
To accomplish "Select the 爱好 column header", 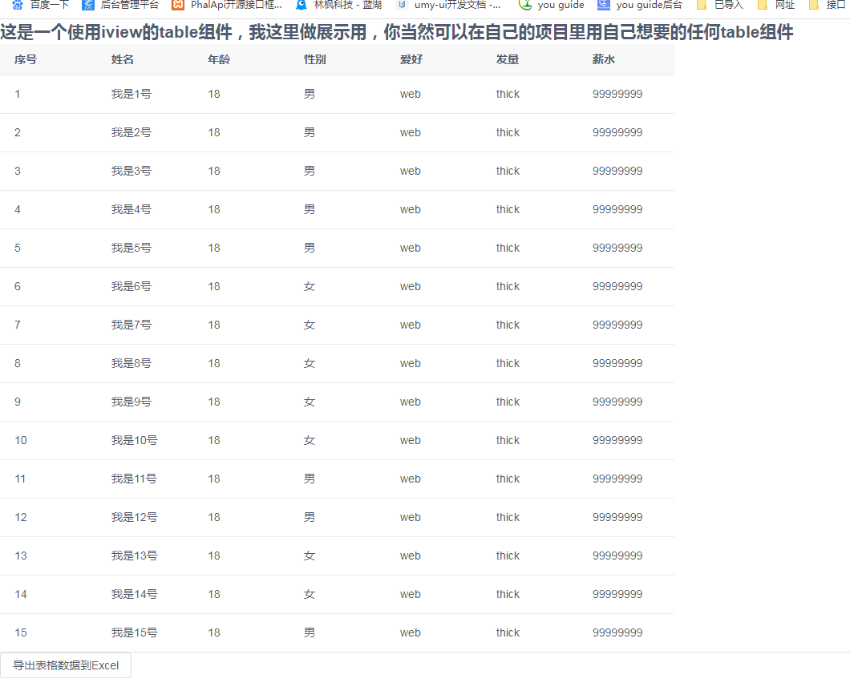I will [411, 59].
